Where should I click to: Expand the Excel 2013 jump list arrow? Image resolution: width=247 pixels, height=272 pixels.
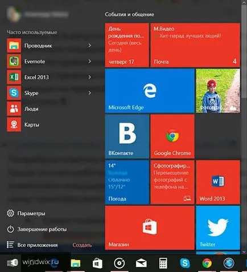point(89,77)
